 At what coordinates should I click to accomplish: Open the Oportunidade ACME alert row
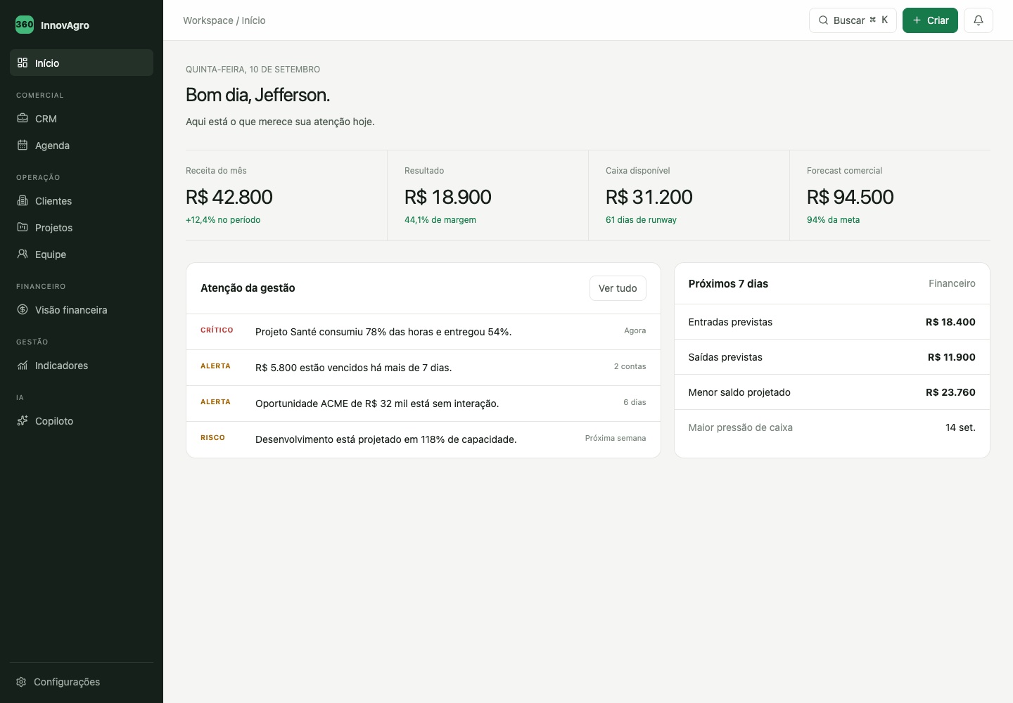pos(423,404)
